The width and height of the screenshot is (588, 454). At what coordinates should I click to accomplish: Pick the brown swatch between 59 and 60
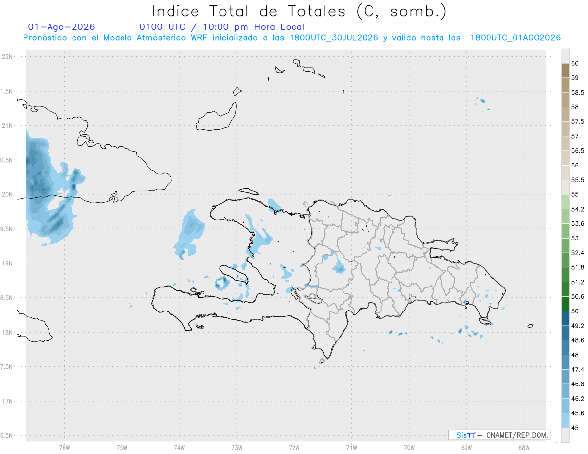click(565, 71)
